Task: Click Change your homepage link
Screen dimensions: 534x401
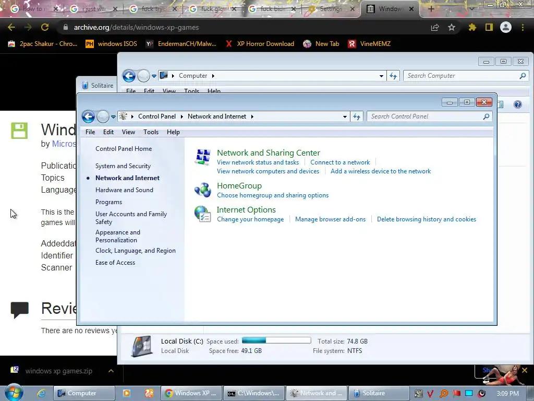Action: point(250,219)
